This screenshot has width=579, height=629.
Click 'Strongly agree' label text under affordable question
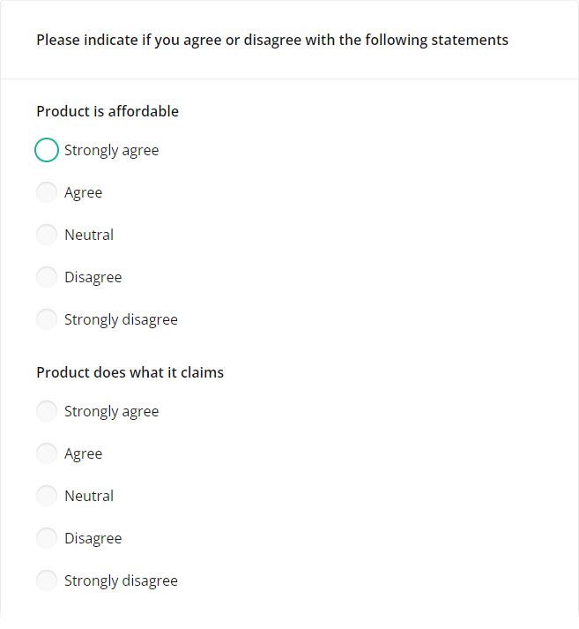[x=112, y=150]
